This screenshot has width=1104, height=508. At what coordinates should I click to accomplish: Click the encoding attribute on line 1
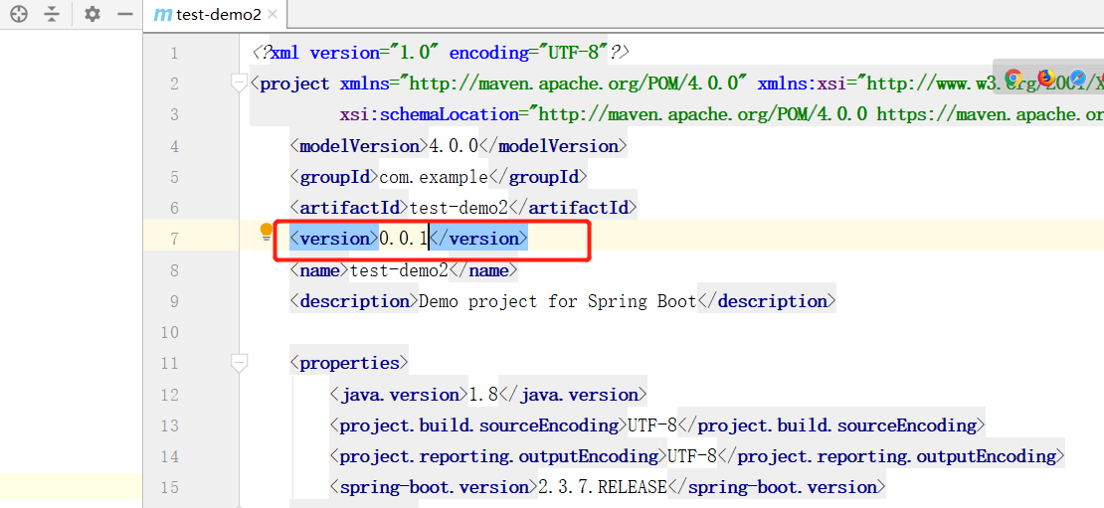click(x=529, y=53)
